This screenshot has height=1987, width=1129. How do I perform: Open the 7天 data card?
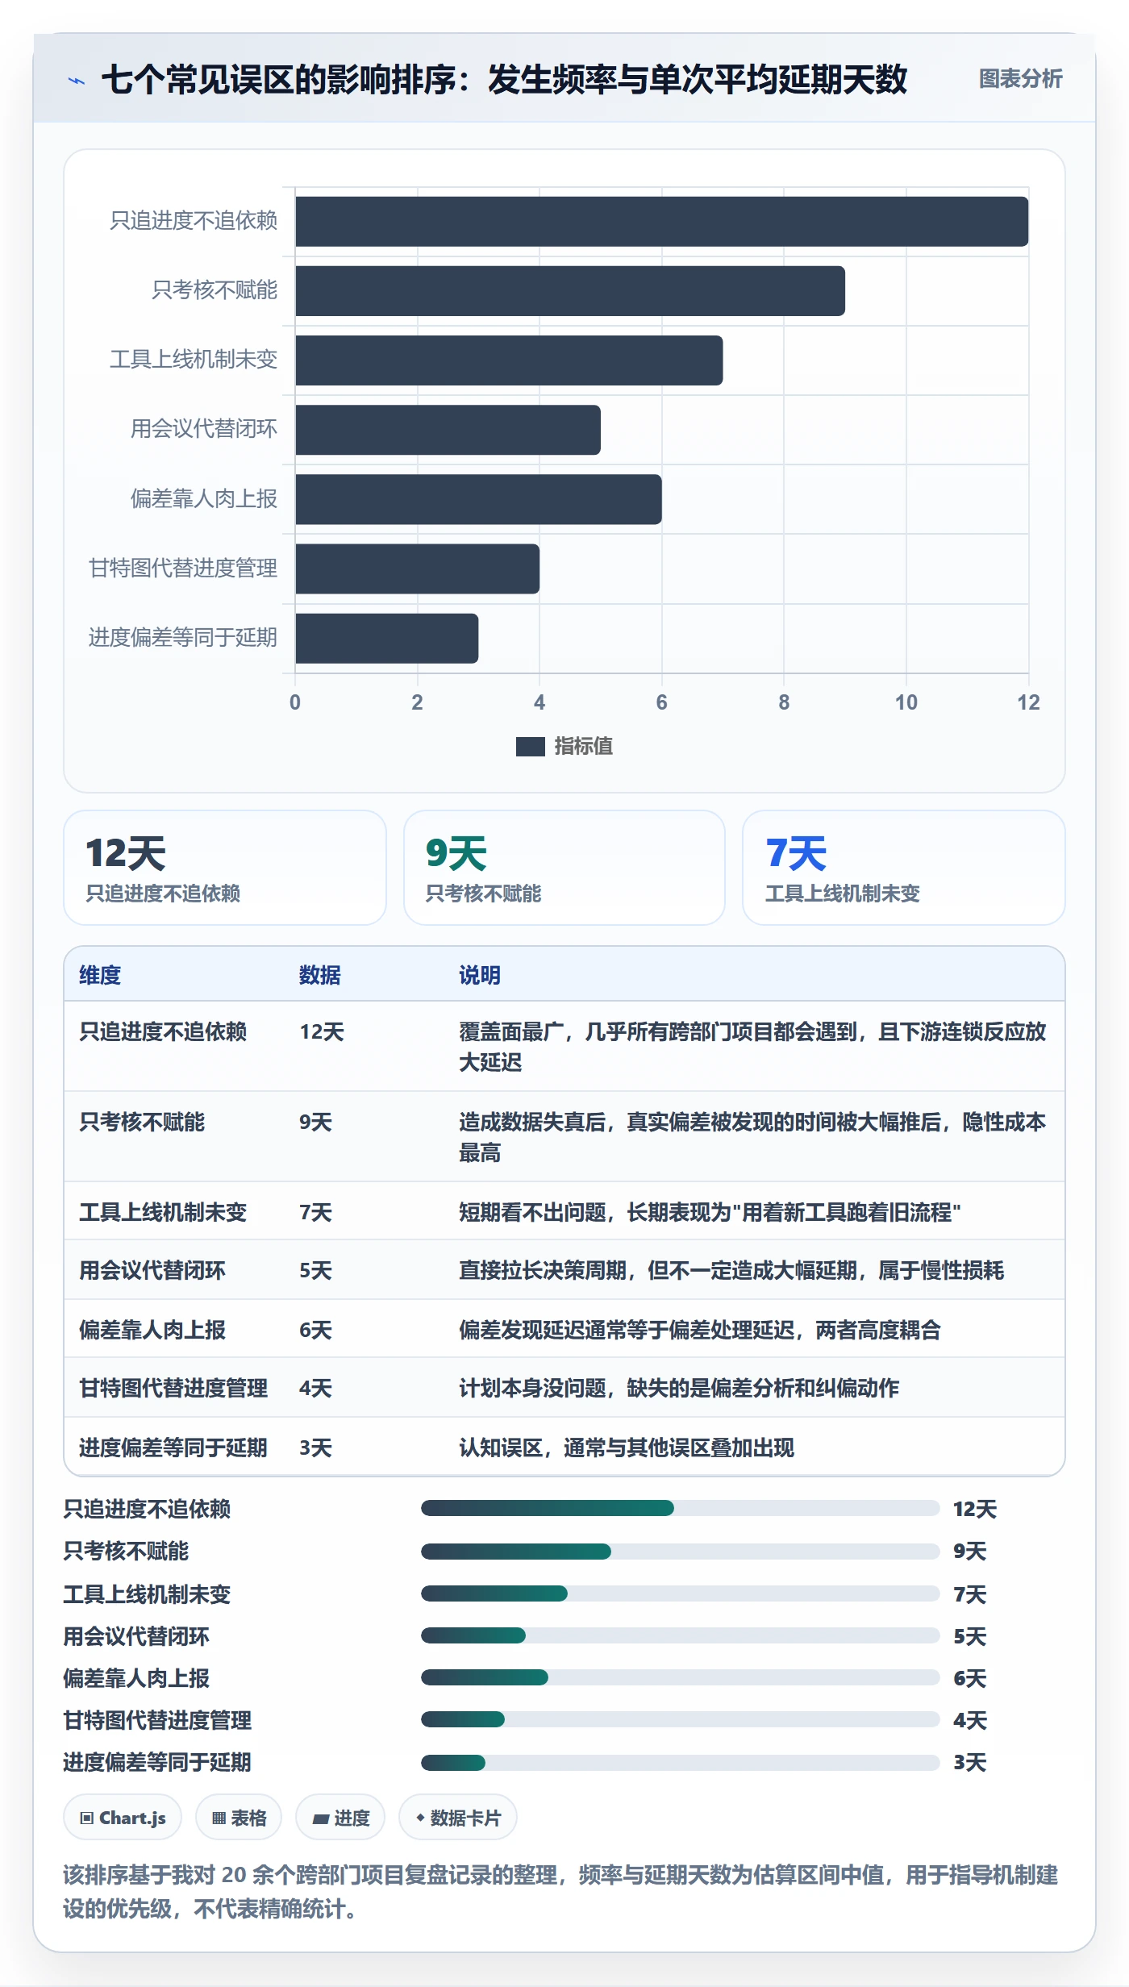tap(904, 868)
